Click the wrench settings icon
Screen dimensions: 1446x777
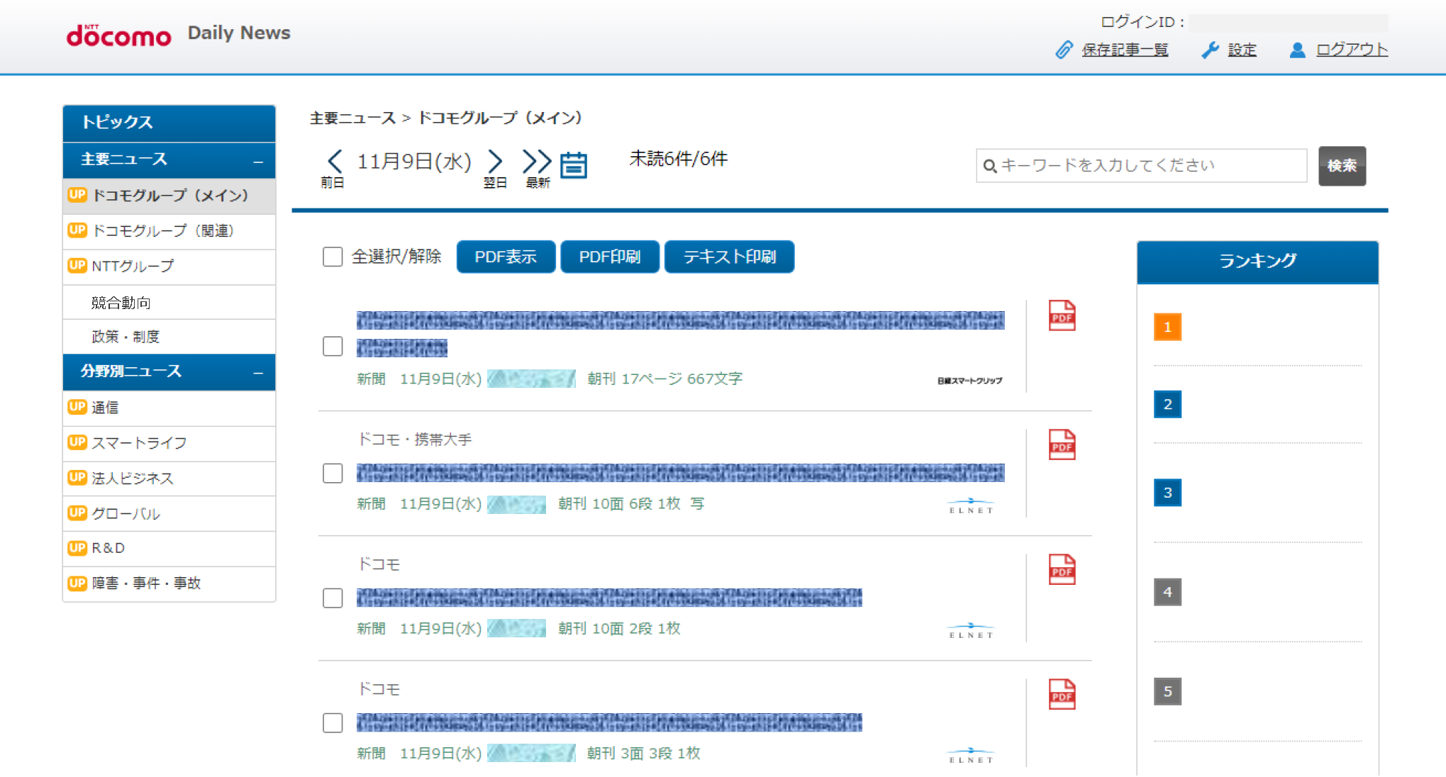[1210, 50]
